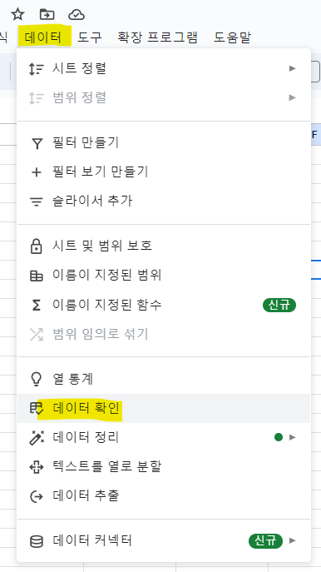321x572 pixels.
Task: Click the slicer icon for 슬라이서 추가
Action: pyautogui.click(x=36, y=201)
